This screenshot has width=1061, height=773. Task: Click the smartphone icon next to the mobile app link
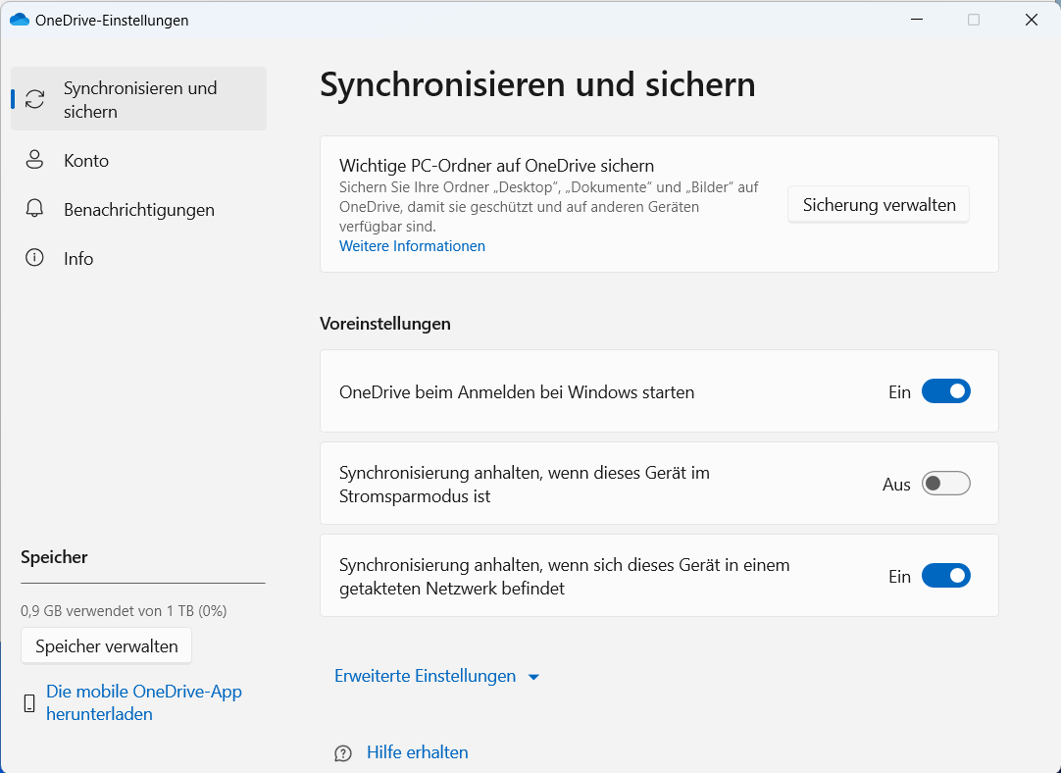29,702
